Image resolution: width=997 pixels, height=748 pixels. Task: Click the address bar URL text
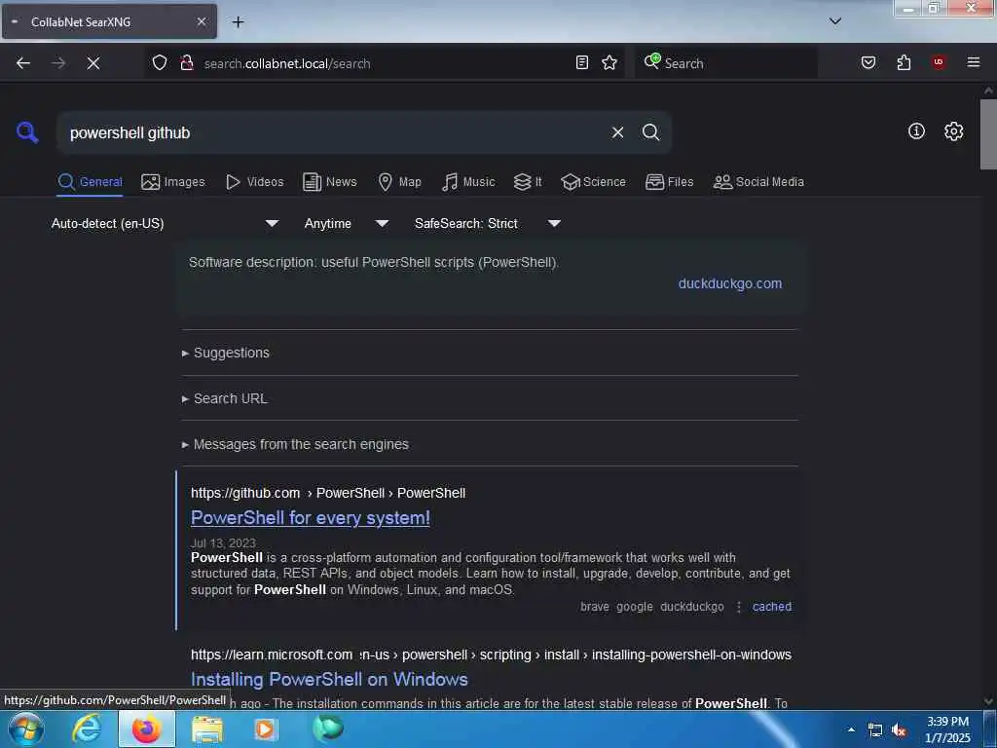287,63
